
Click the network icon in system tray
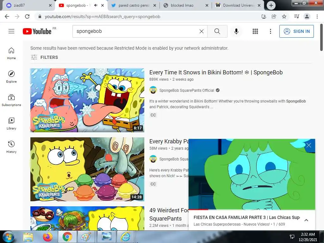tap(292, 237)
